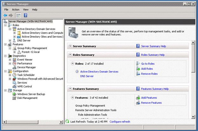Expand the DNS Server node
This screenshot has width=198, height=131.
[10, 41]
